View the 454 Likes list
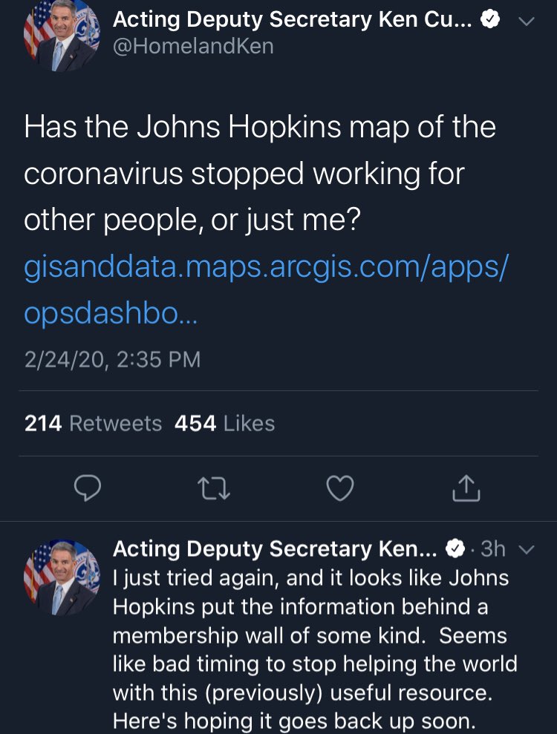557x734 pixels. (224, 423)
